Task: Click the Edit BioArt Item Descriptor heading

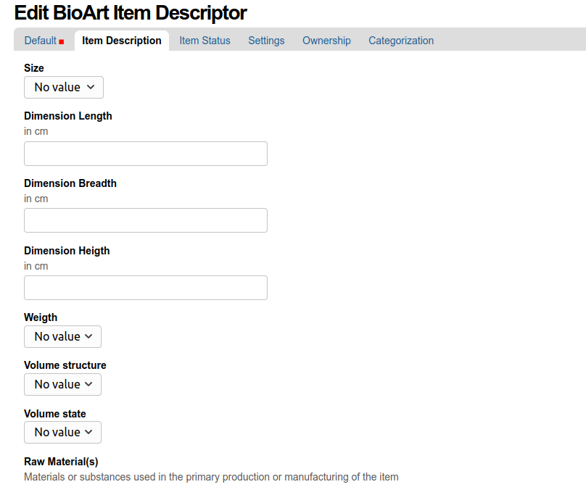Action: pyautogui.click(x=131, y=12)
